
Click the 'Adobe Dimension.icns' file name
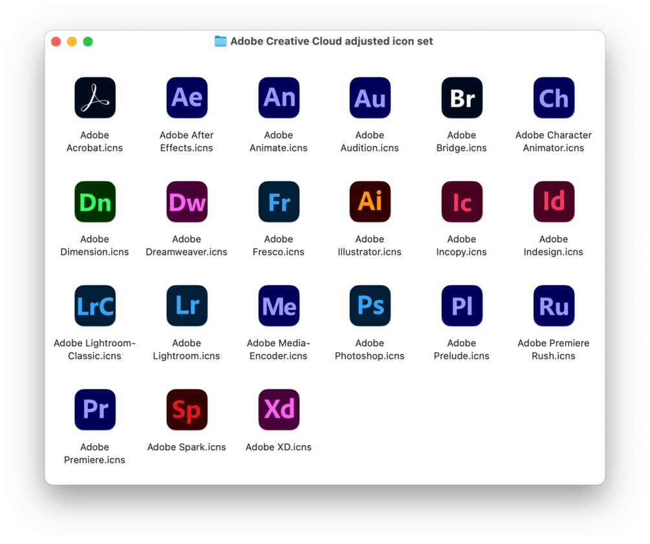pos(94,245)
